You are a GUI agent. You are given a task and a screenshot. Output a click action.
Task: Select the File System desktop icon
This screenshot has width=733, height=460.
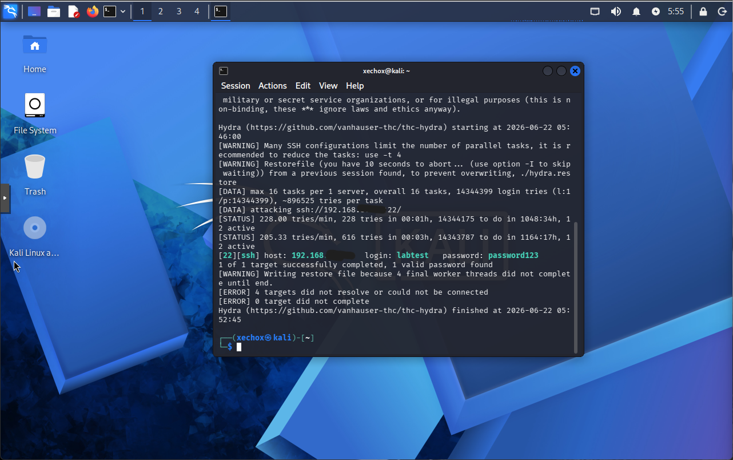tap(35, 115)
